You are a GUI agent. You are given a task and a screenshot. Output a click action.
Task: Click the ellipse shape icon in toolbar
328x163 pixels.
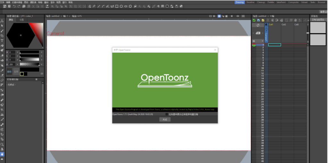[x=126, y=6]
